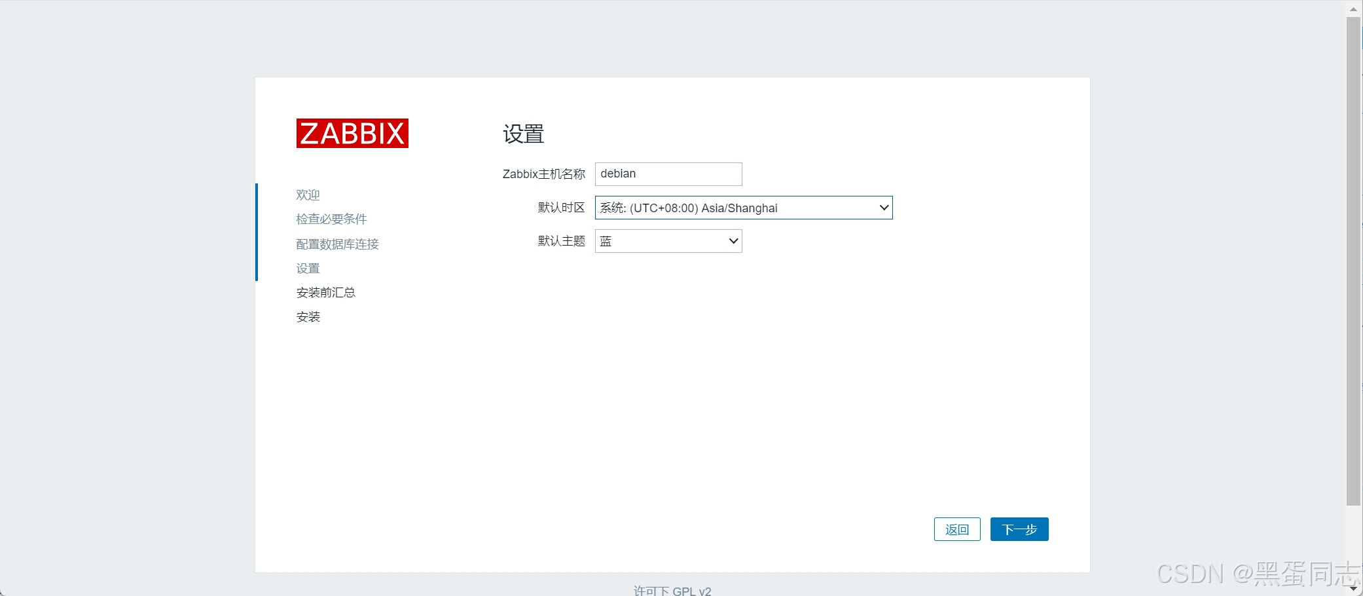Click the Zabbix主机名称 label

click(x=544, y=174)
